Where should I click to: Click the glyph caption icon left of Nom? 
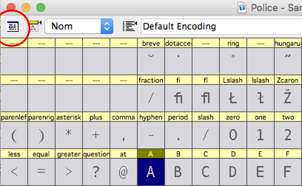[x=34, y=26]
